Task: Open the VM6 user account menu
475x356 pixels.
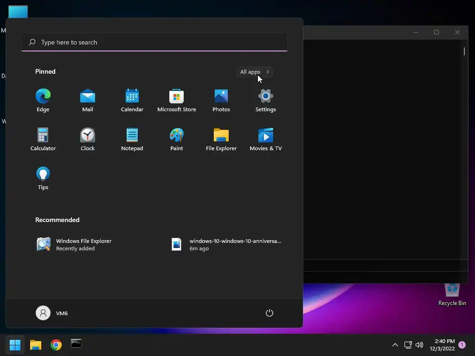Action: tap(52, 313)
